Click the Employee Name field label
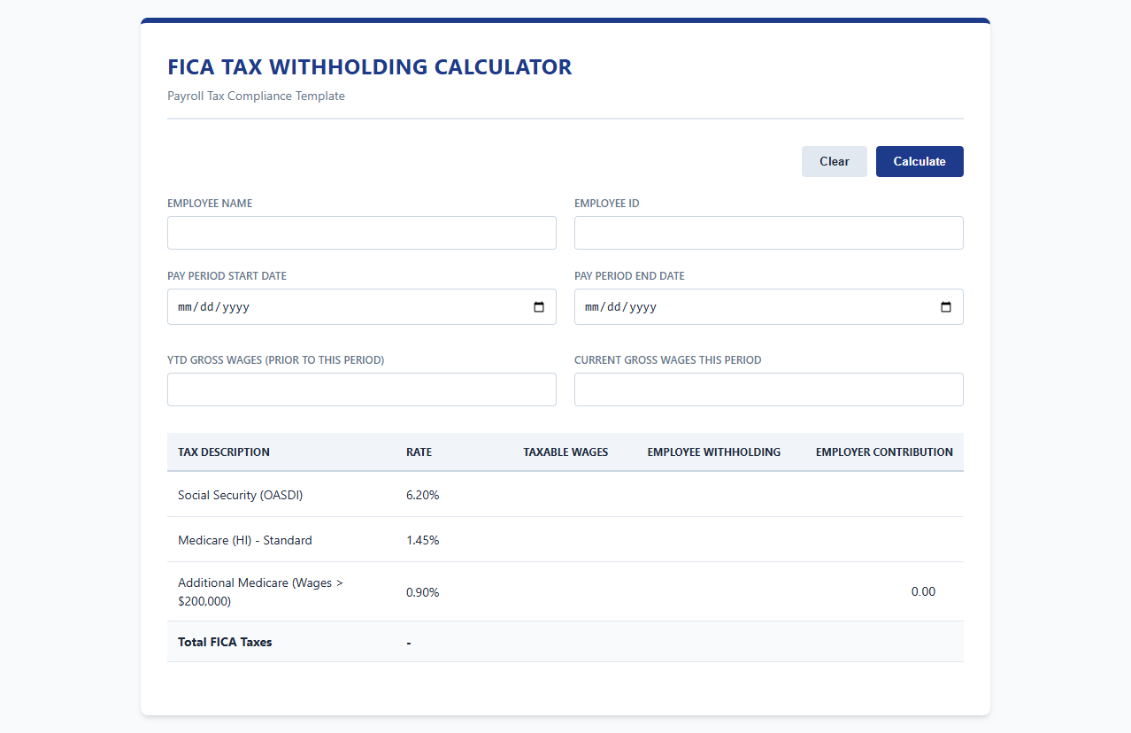This screenshot has width=1131, height=733. click(x=210, y=203)
